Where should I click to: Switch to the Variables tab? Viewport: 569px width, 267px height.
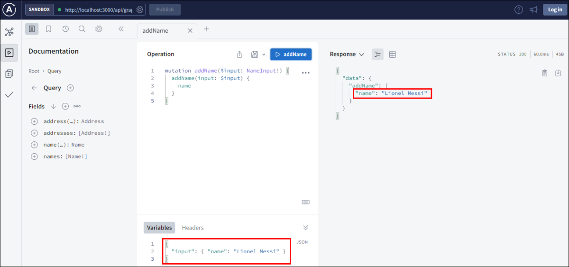click(159, 228)
